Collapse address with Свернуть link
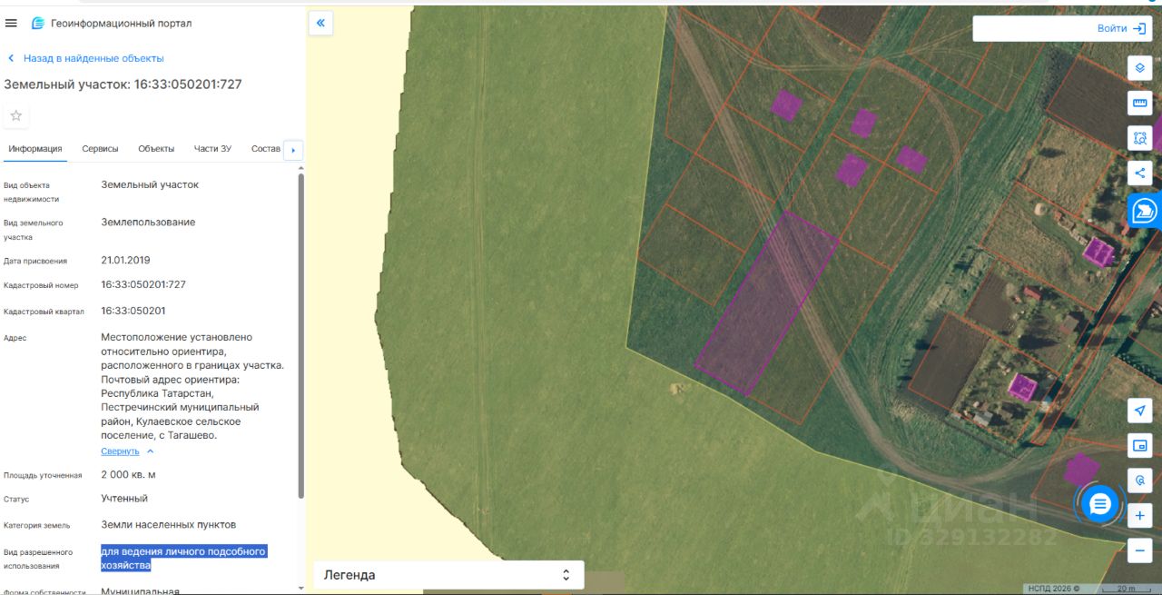This screenshot has width=1162, height=595. point(127,451)
